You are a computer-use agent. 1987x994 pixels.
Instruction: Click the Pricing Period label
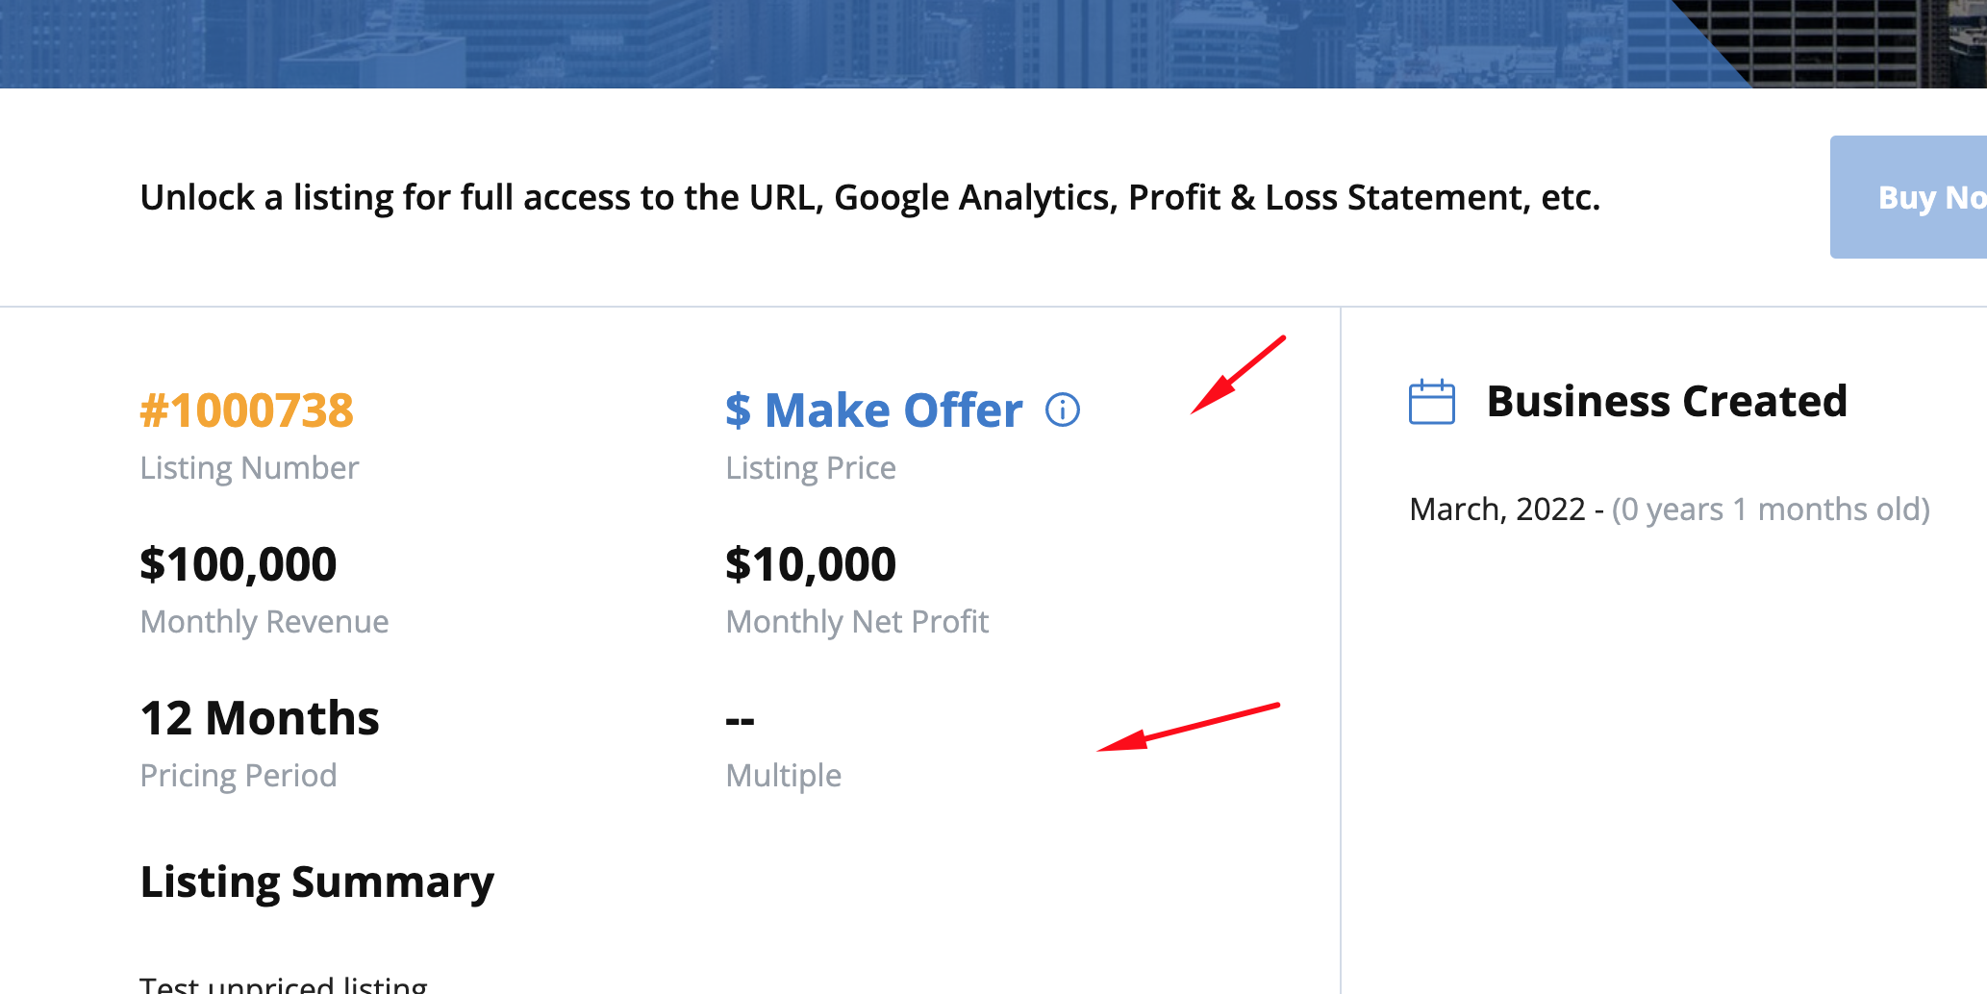239,776
